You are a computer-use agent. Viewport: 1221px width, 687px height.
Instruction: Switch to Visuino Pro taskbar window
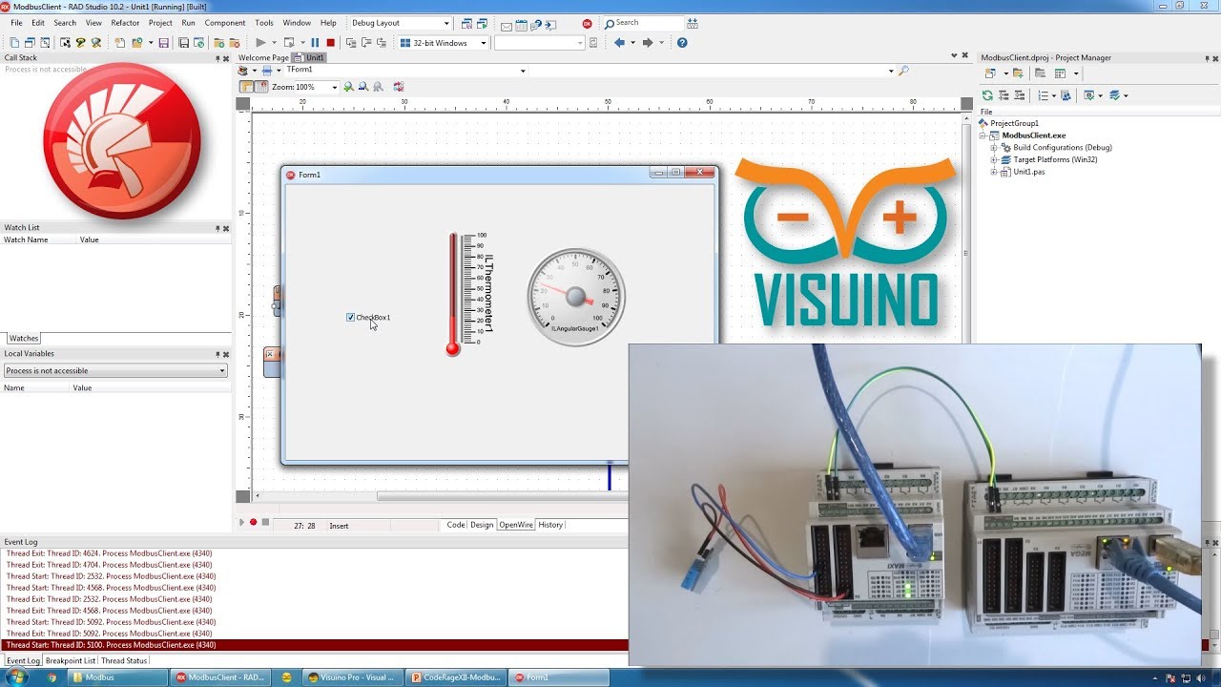tap(351, 677)
